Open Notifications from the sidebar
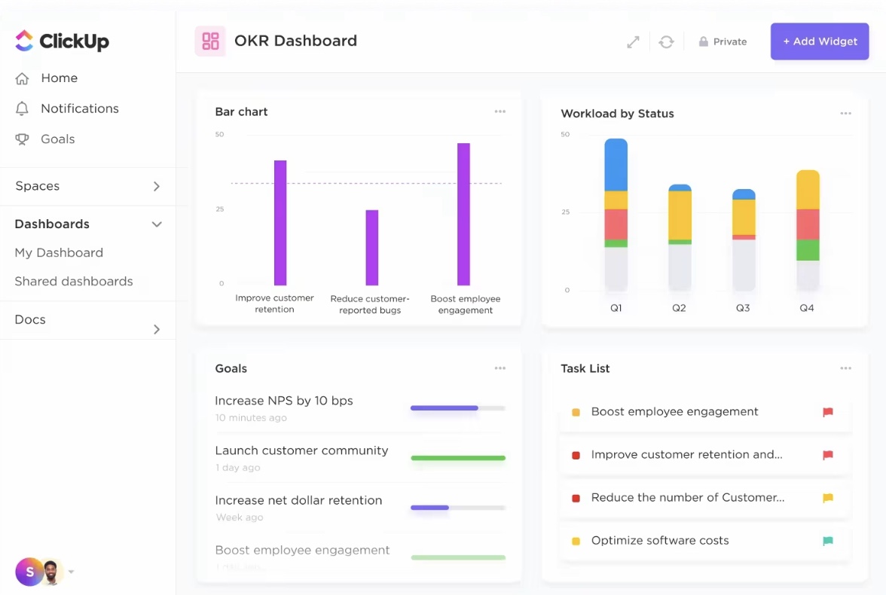This screenshot has height=595, width=886. coord(79,108)
